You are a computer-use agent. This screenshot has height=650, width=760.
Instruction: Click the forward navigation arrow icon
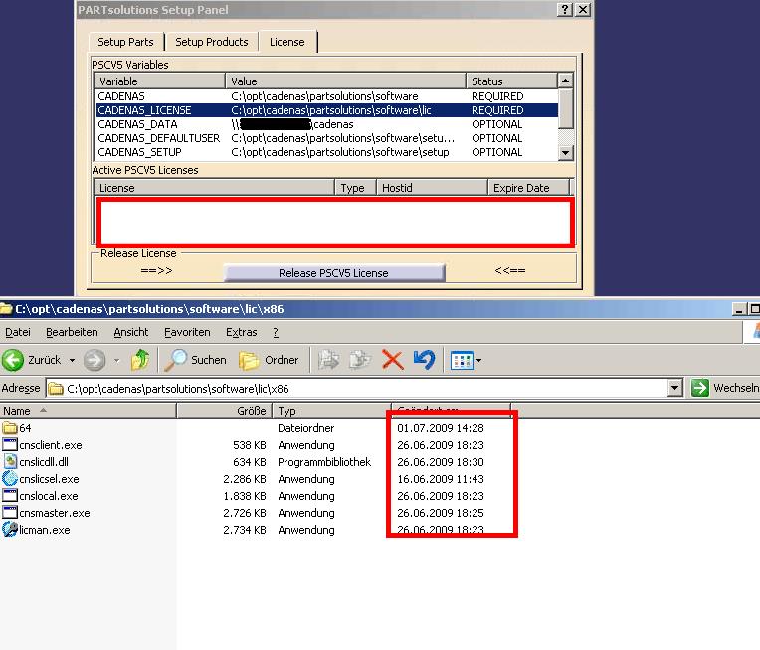click(95, 360)
